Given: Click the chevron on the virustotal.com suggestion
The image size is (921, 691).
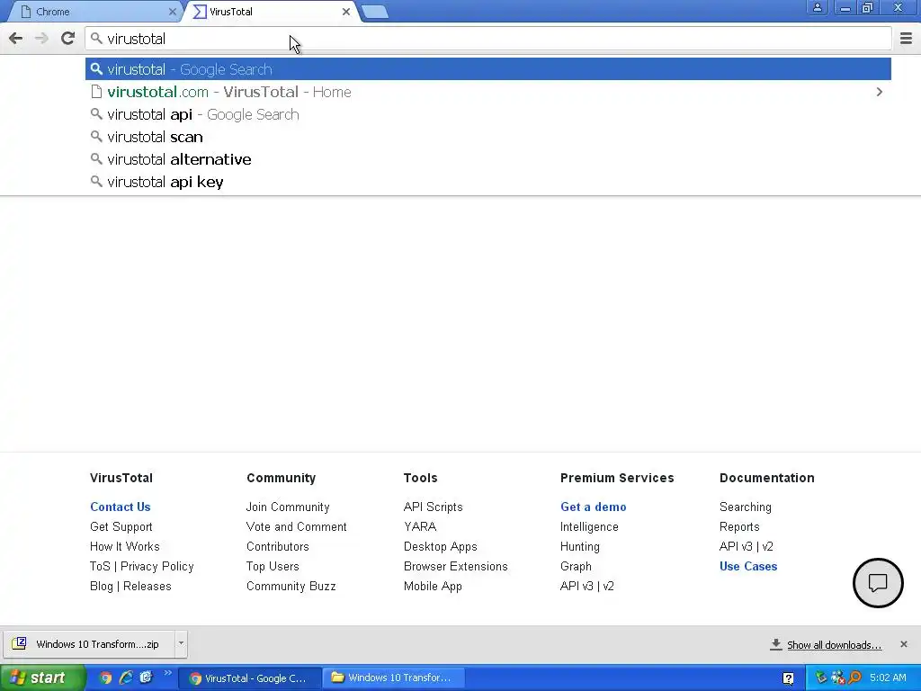Looking at the screenshot, I should (880, 92).
